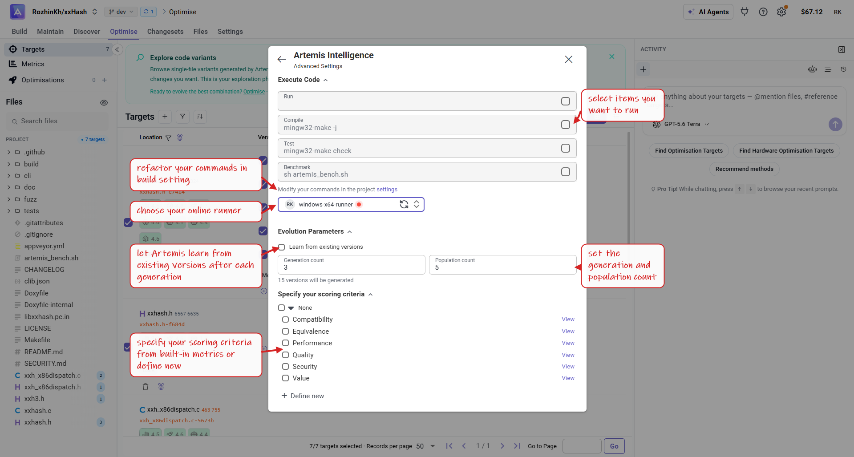Toggle file visibility eye icon in Files
854x457 pixels.
click(x=104, y=102)
